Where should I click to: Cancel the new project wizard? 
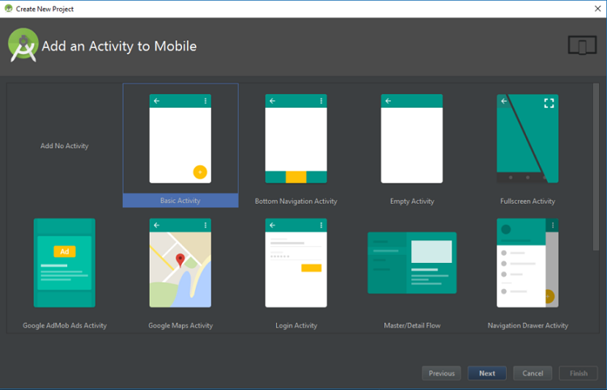pos(533,373)
